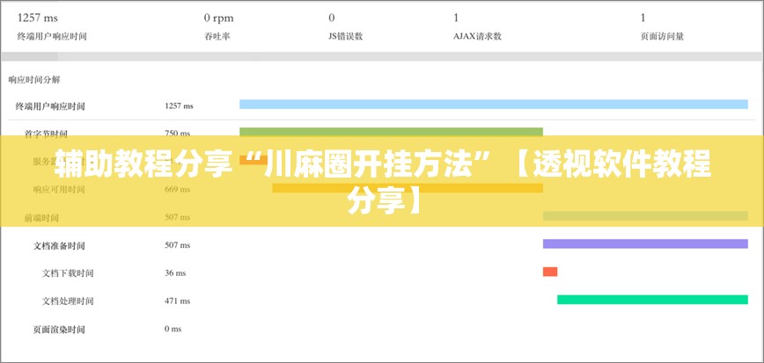
Task: Click the 471 ms value
Action: (178, 301)
